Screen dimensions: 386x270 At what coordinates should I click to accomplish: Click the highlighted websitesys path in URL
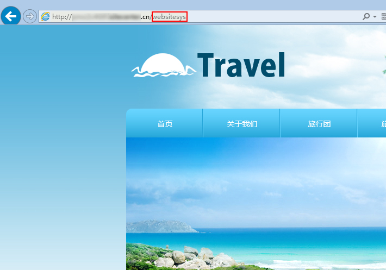pos(169,17)
